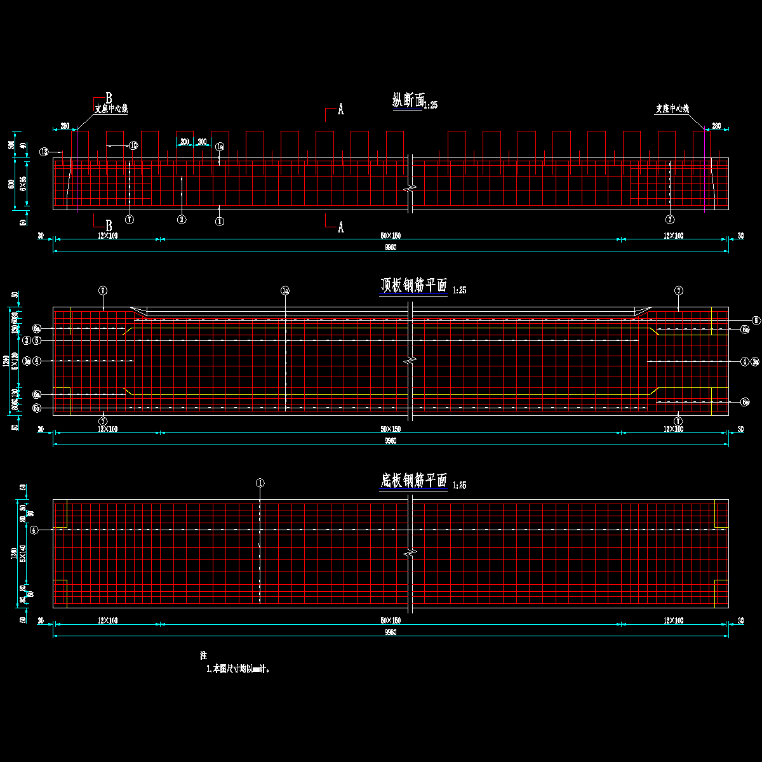Select callout bubble 2 below the longitudinal section
The image size is (762, 762).
point(182,220)
